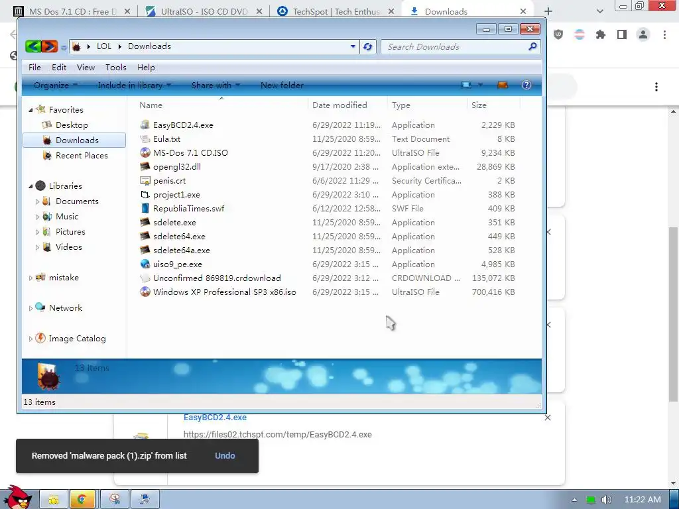Refresh the Downloads folder view
The height and width of the screenshot is (509, 679).
tap(367, 47)
